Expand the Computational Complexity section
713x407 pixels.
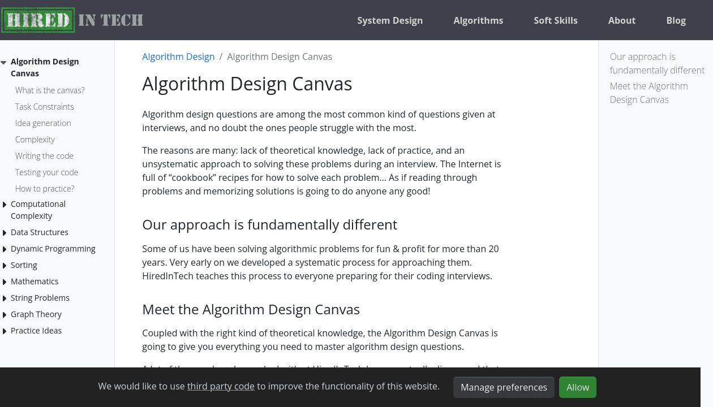tap(5, 204)
